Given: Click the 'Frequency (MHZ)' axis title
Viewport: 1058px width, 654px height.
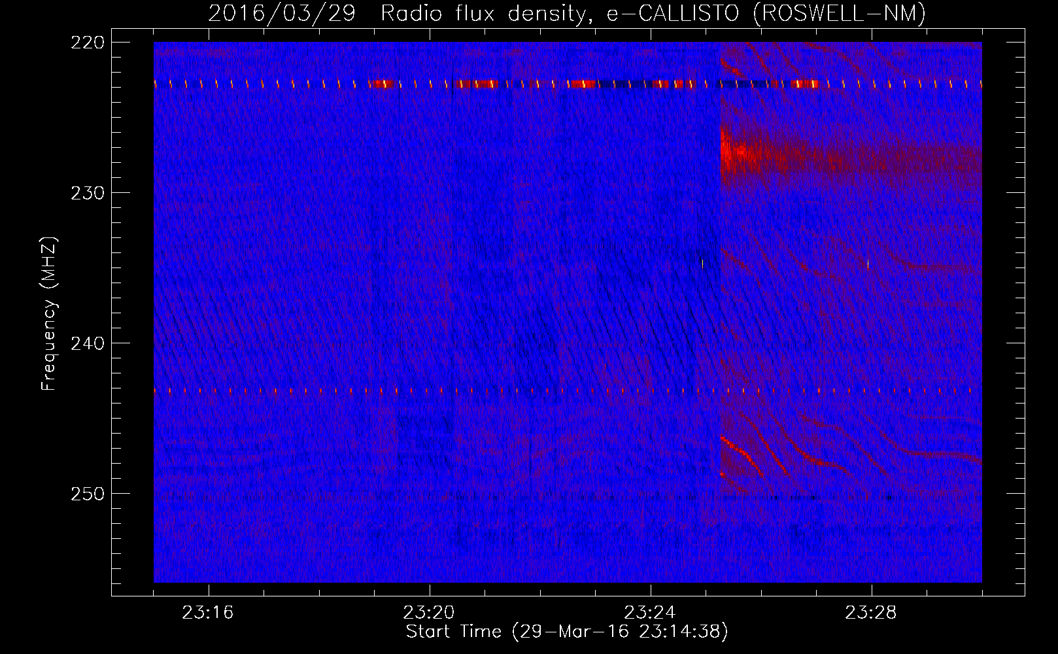Looking at the screenshot, I should [50, 314].
